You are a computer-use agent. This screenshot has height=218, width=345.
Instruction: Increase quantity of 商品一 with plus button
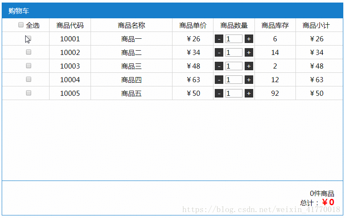pos(249,39)
